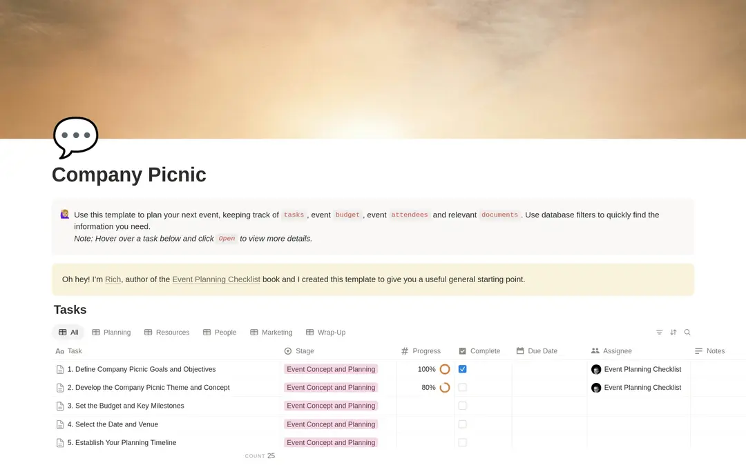Check Complete for Set the Budget and Key Milestones
Screen dimensions: 746x465
tap(462, 406)
